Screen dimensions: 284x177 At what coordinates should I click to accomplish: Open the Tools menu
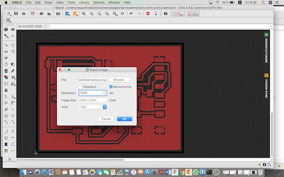[x=71, y=2]
